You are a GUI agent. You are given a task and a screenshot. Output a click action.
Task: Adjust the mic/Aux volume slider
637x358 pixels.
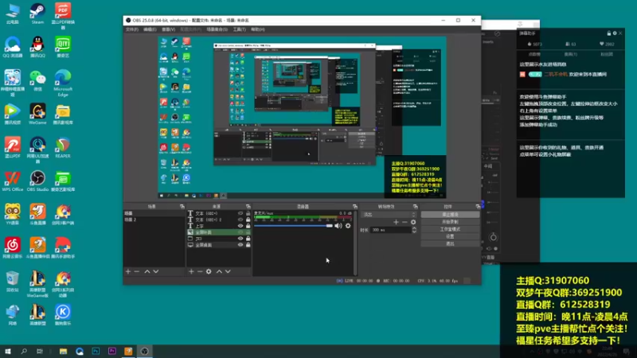[x=293, y=226]
